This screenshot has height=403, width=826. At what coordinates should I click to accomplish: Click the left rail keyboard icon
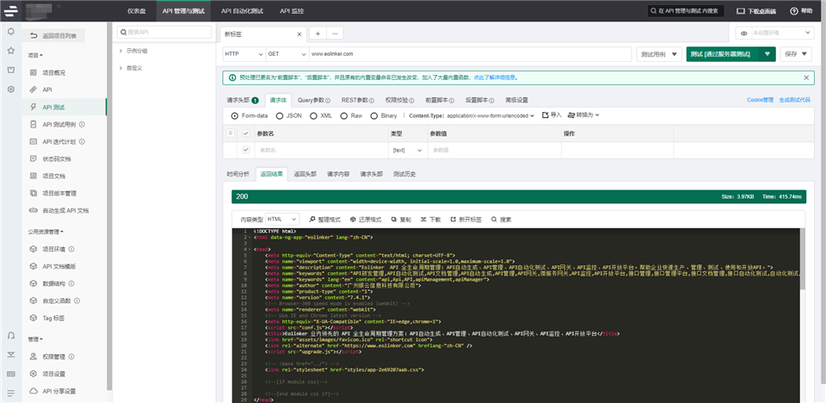click(10, 374)
